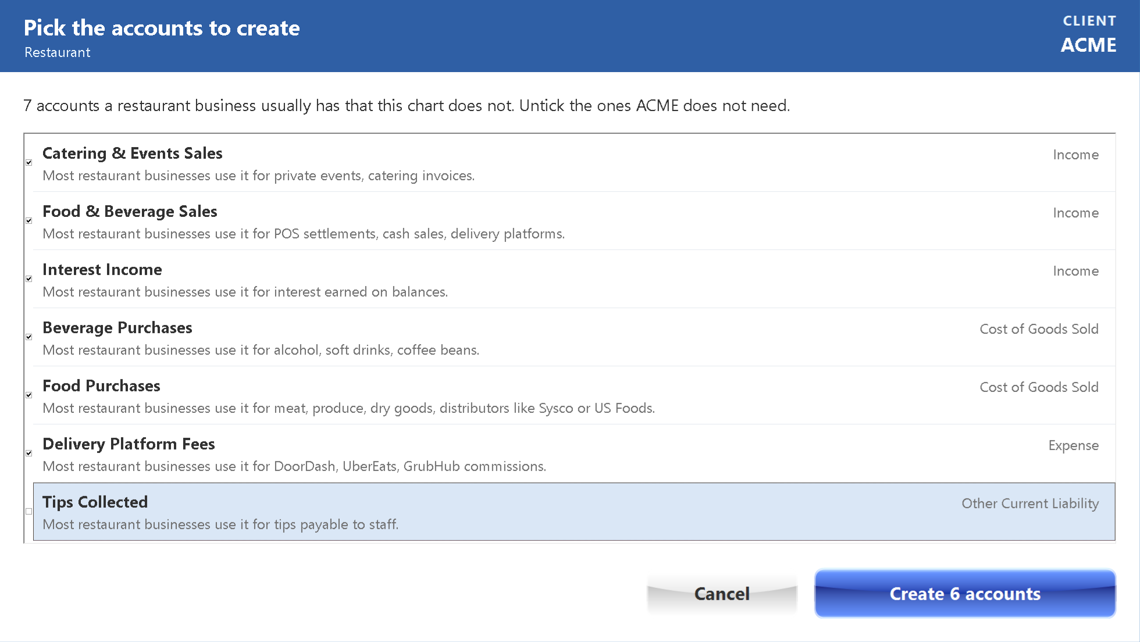
Task: Toggle the Interest Income checkbox
Action: pos(28,279)
